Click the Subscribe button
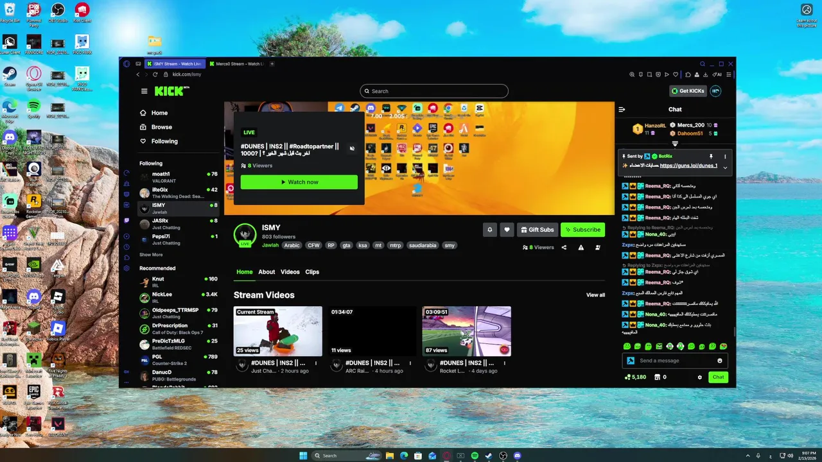Image resolution: width=822 pixels, height=462 pixels. click(584, 230)
